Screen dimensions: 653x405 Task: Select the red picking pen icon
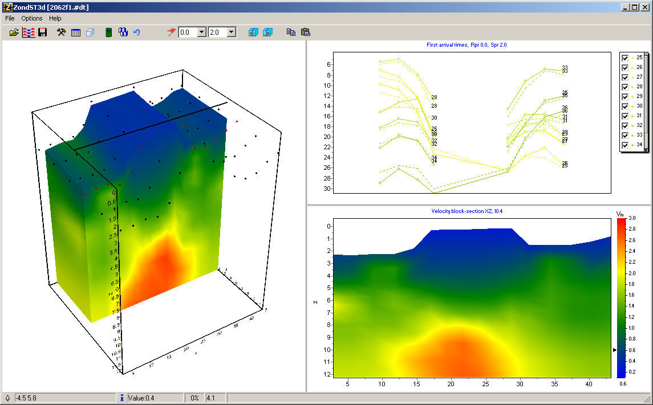click(x=171, y=32)
